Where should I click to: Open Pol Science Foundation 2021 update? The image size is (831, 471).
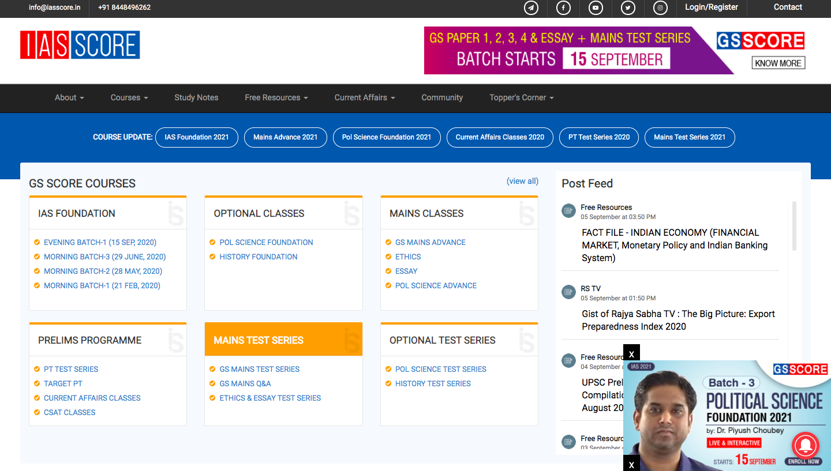coord(387,137)
